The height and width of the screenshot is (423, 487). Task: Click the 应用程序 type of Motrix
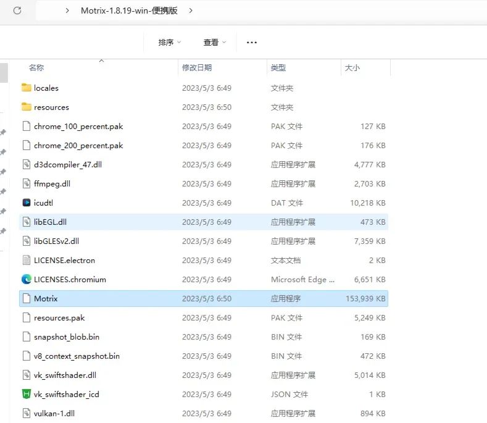pyautogui.click(x=286, y=299)
